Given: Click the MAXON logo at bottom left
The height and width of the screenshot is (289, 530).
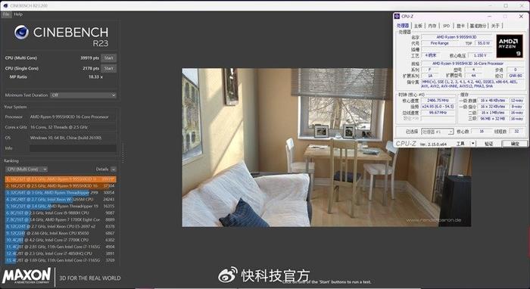Looking at the screenshot, I should [26, 276].
